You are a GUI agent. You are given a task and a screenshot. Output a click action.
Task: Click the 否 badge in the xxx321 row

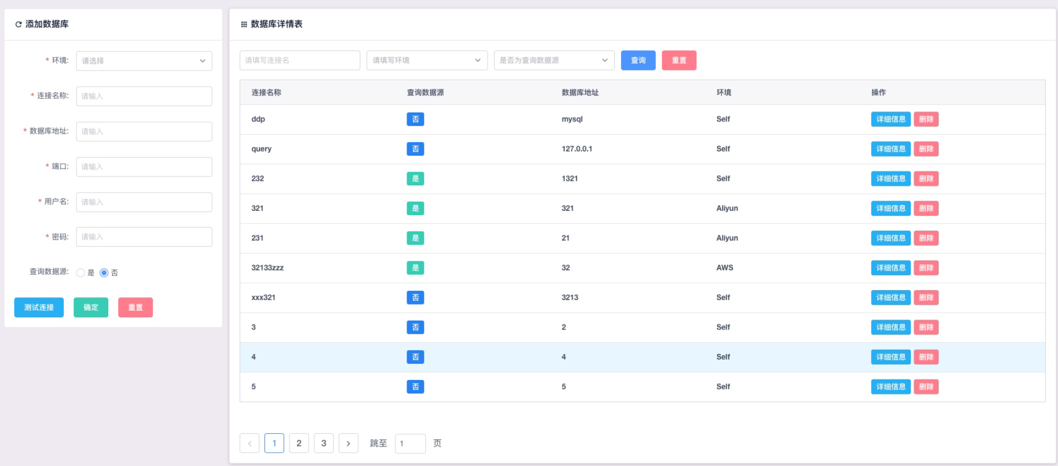(x=415, y=298)
